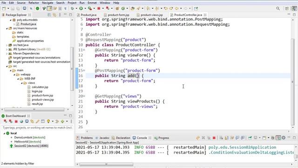298x168 pixels.
Task: Click Collapse All icon in Package Explorer
Action: [x=49, y=14]
